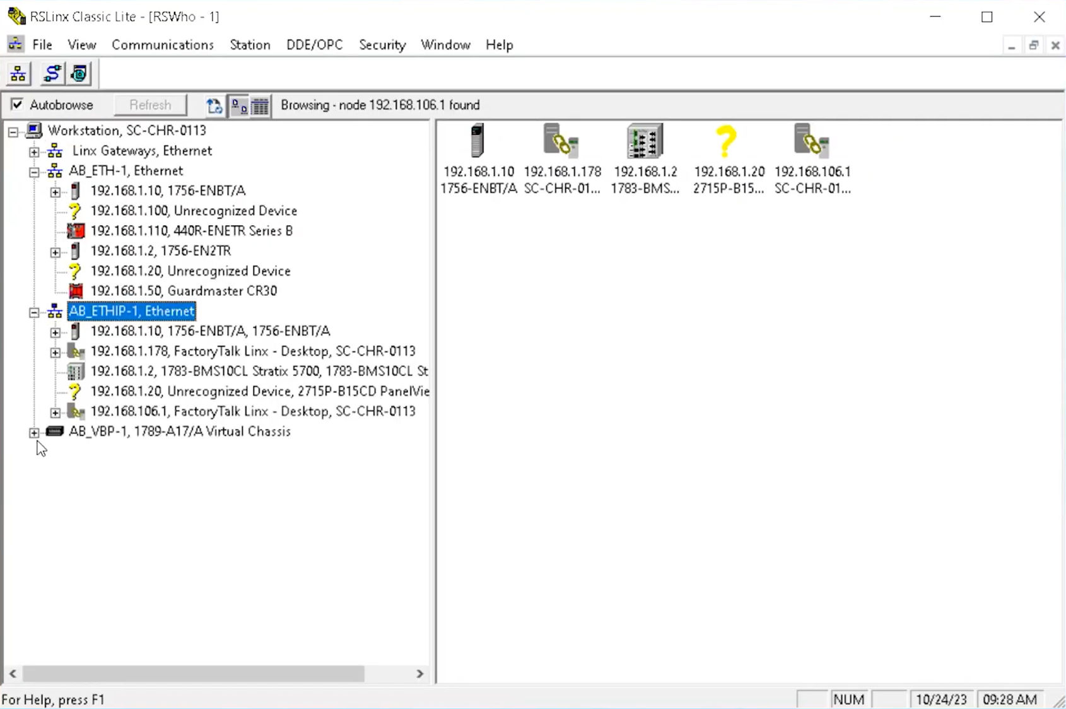This screenshot has height=709, width=1066.
Task: Click the Linx Gateways network icon
Action: tap(56, 151)
